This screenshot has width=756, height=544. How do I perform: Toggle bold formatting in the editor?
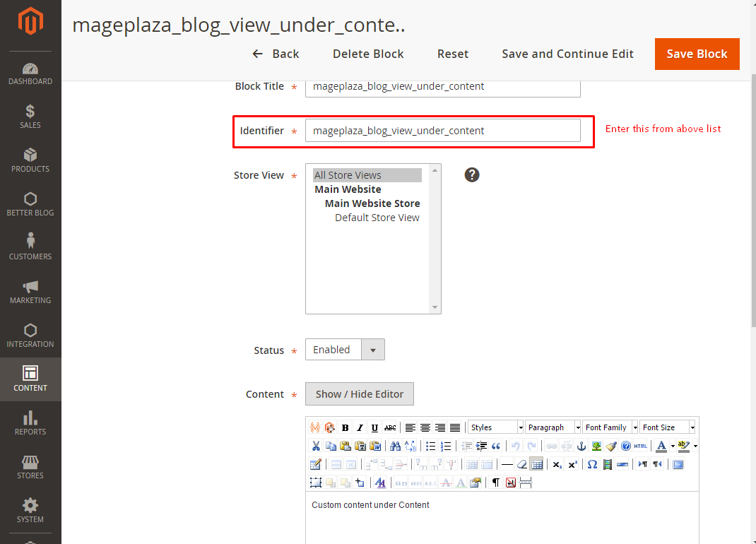[x=345, y=427]
